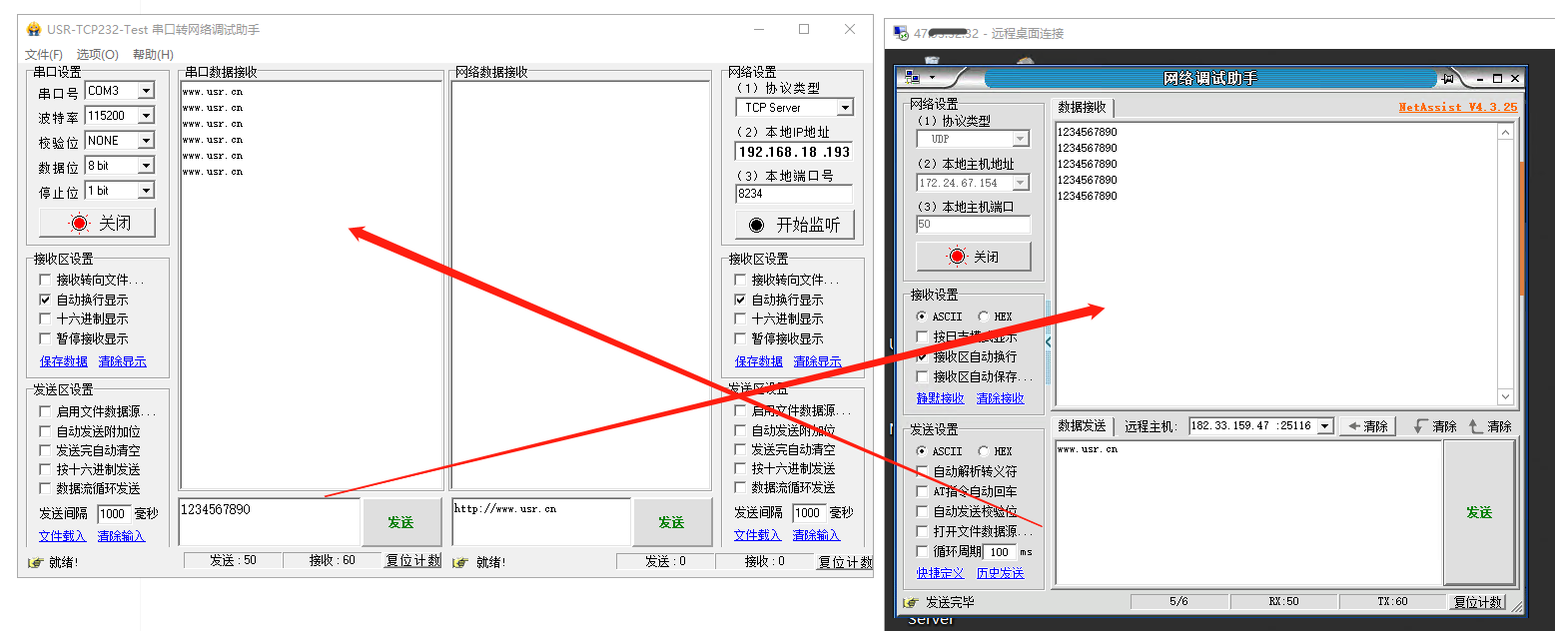Expand the 校验位 NONE dropdown
This screenshot has height=631, width=1555.
(x=147, y=141)
